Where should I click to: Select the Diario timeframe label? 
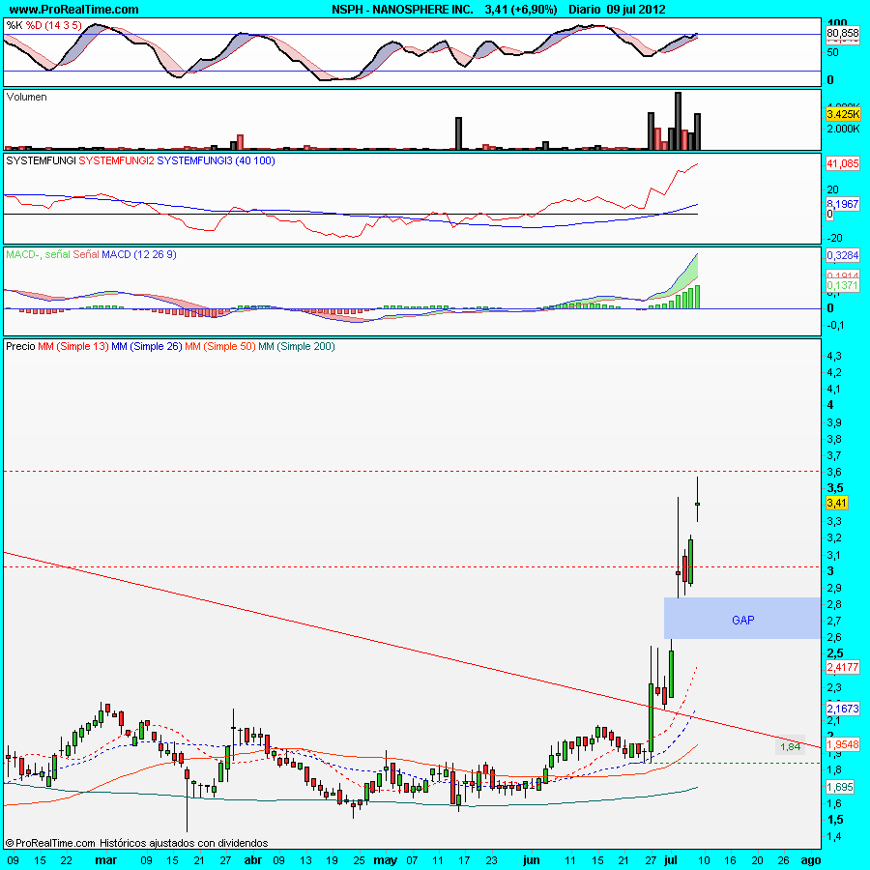pos(584,10)
